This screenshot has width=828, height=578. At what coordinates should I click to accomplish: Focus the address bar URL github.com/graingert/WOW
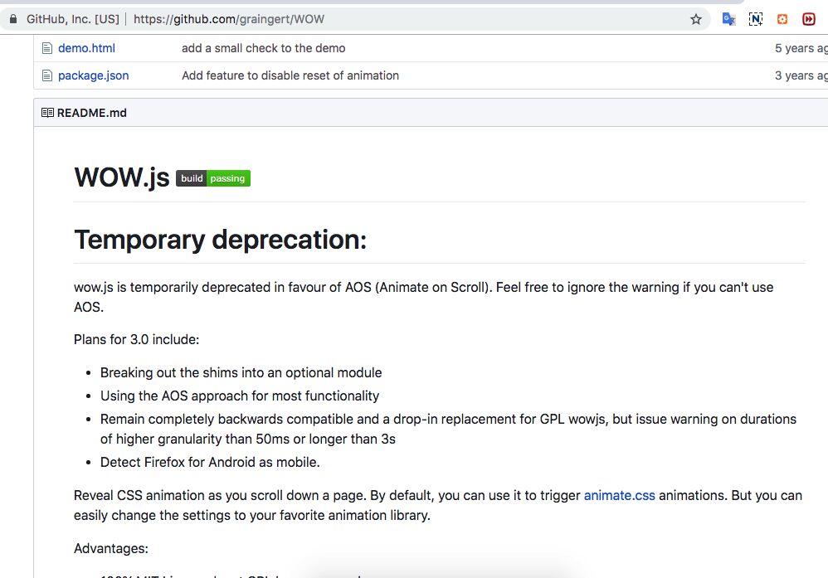tap(229, 20)
